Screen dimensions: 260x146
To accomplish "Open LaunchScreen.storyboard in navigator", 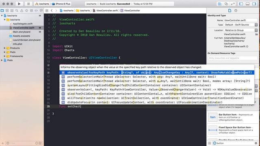I will pos(26,40).
